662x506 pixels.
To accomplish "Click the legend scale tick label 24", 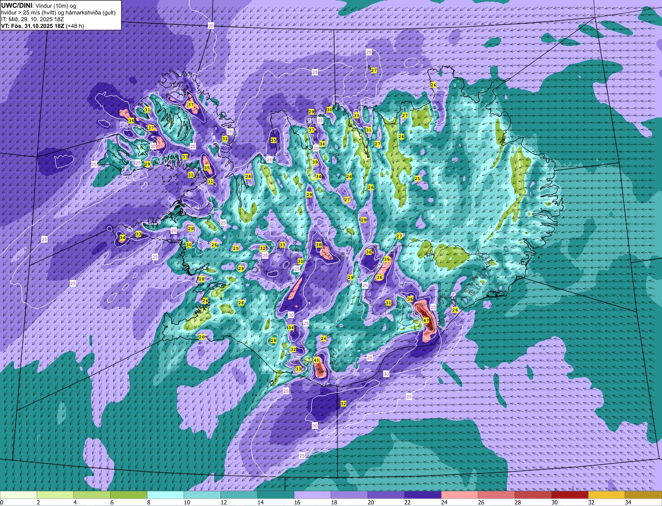I will 443,502.
